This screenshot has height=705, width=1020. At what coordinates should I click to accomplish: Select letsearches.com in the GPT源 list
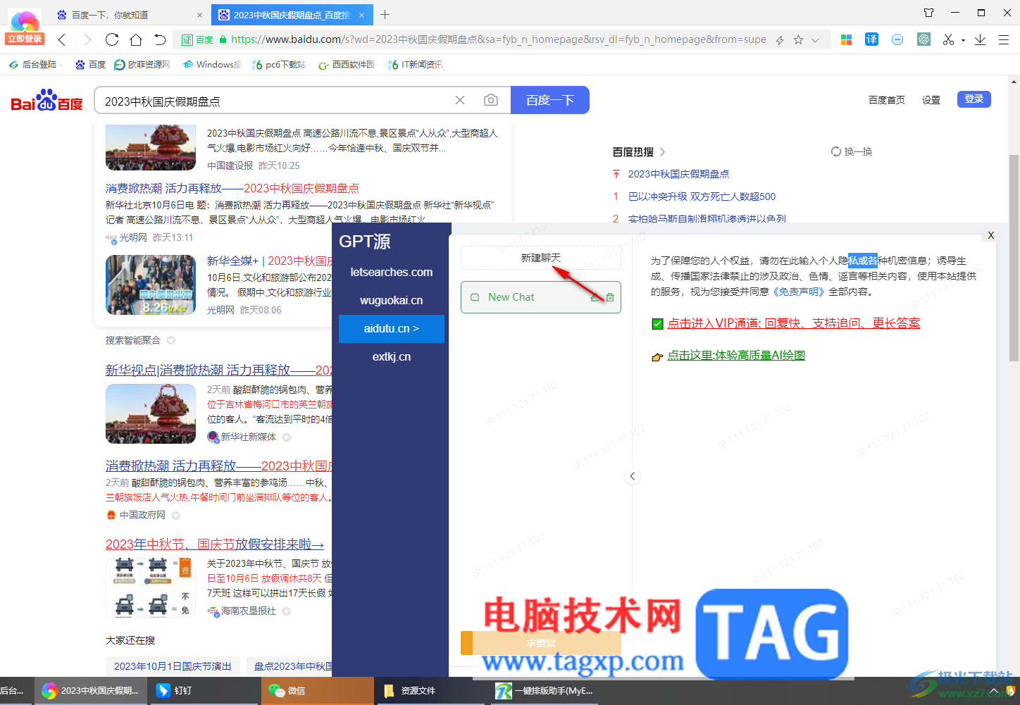click(392, 273)
